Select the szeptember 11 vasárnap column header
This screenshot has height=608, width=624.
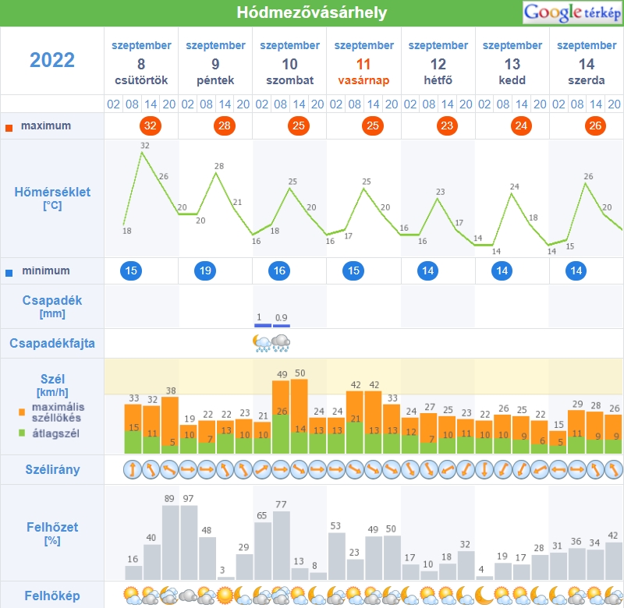click(363, 63)
